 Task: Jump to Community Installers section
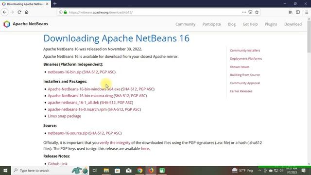pyautogui.click(x=245, y=51)
